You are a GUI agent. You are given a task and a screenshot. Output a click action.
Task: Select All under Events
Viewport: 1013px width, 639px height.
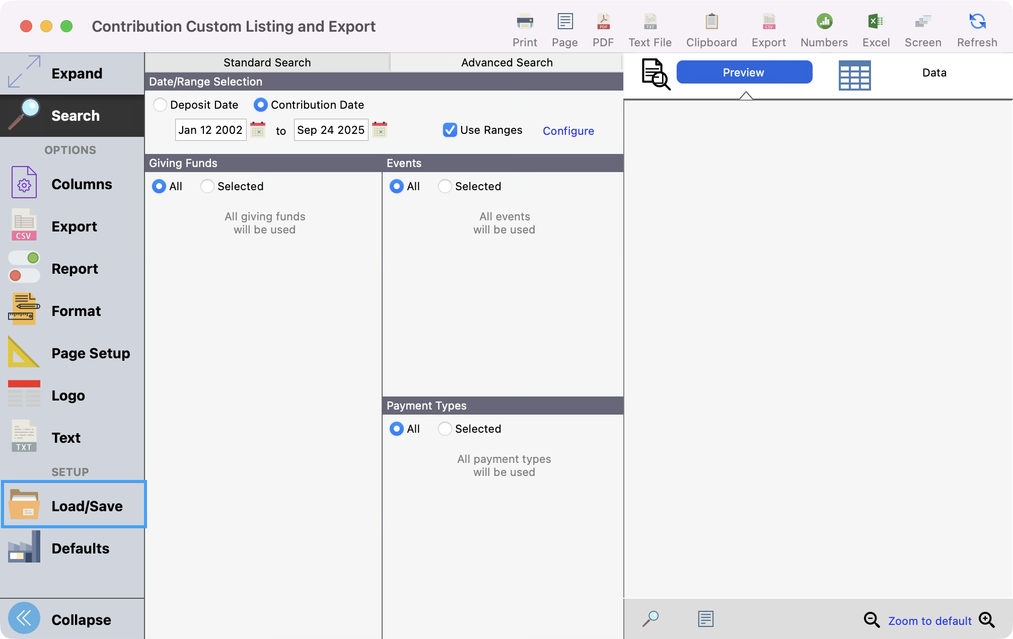[x=397, y=186]
